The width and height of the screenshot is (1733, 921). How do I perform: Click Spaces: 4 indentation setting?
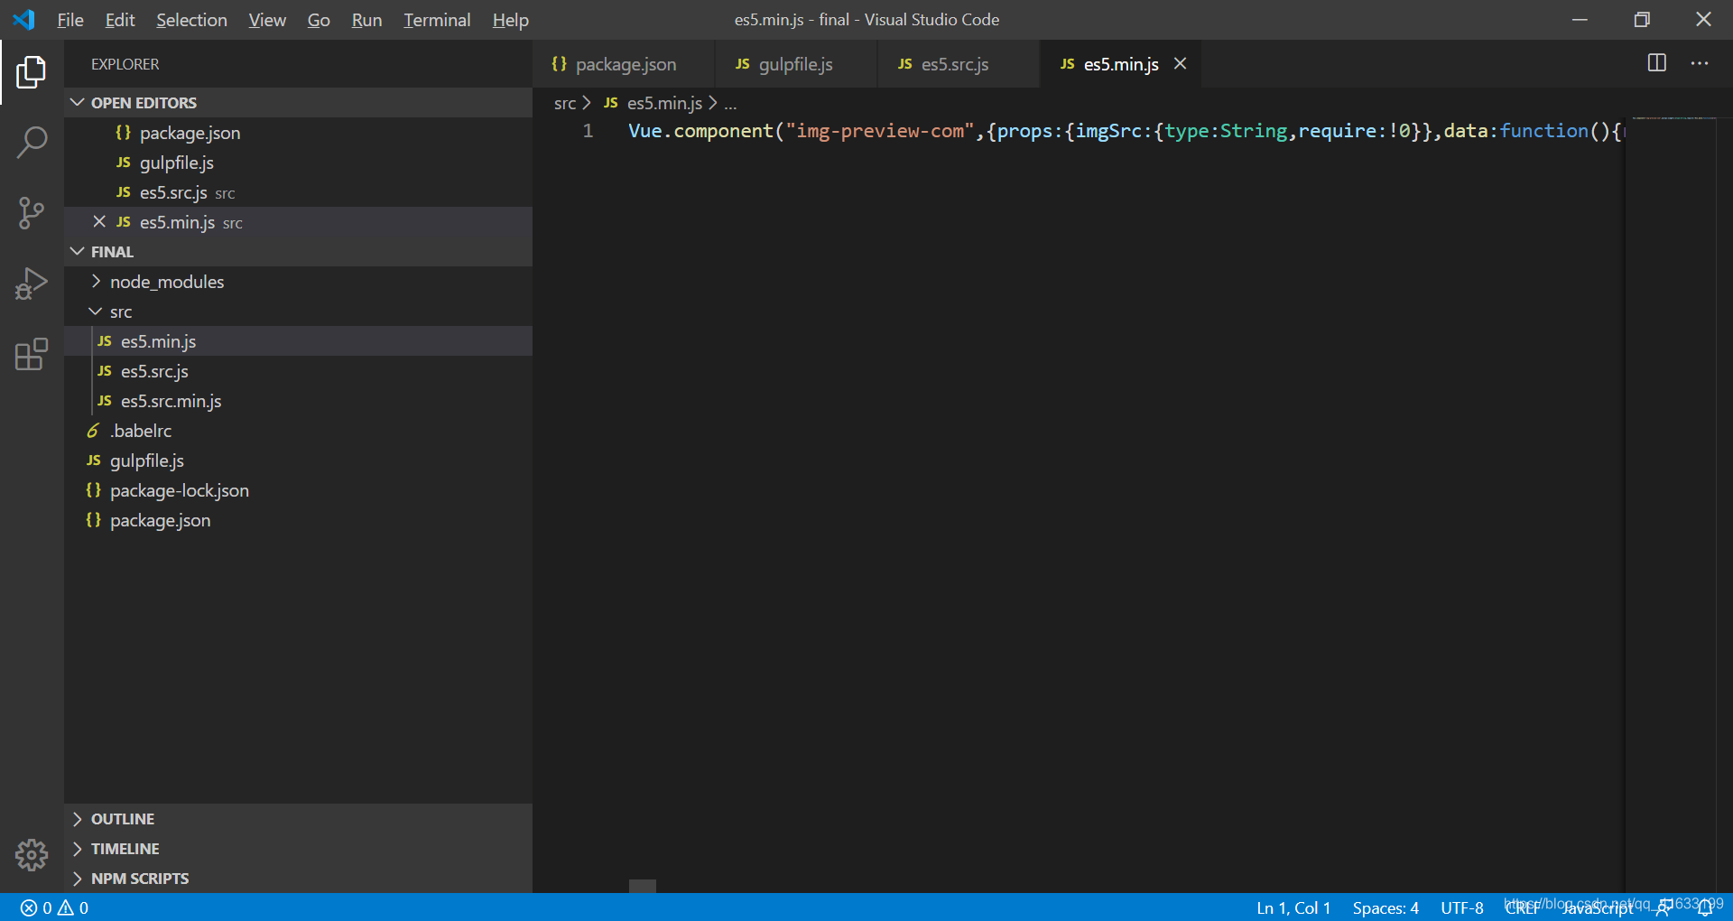1385,907
